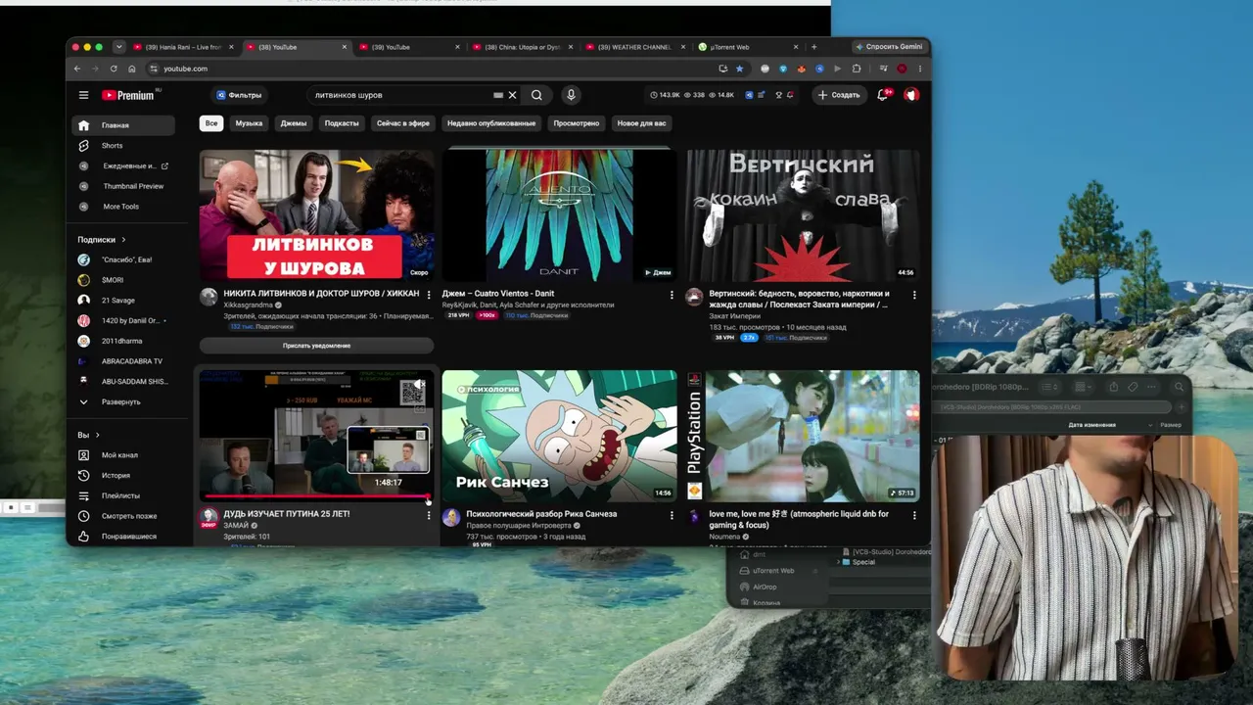The image size is (1253, 705).
Task: Expand the Подписки section chevron
Action: (x=123, y=240)
